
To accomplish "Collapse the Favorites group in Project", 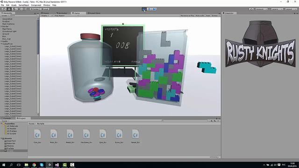I will [x=1, y=124].
